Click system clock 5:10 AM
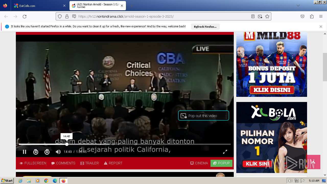327x184 pixels. click(314, 181)
